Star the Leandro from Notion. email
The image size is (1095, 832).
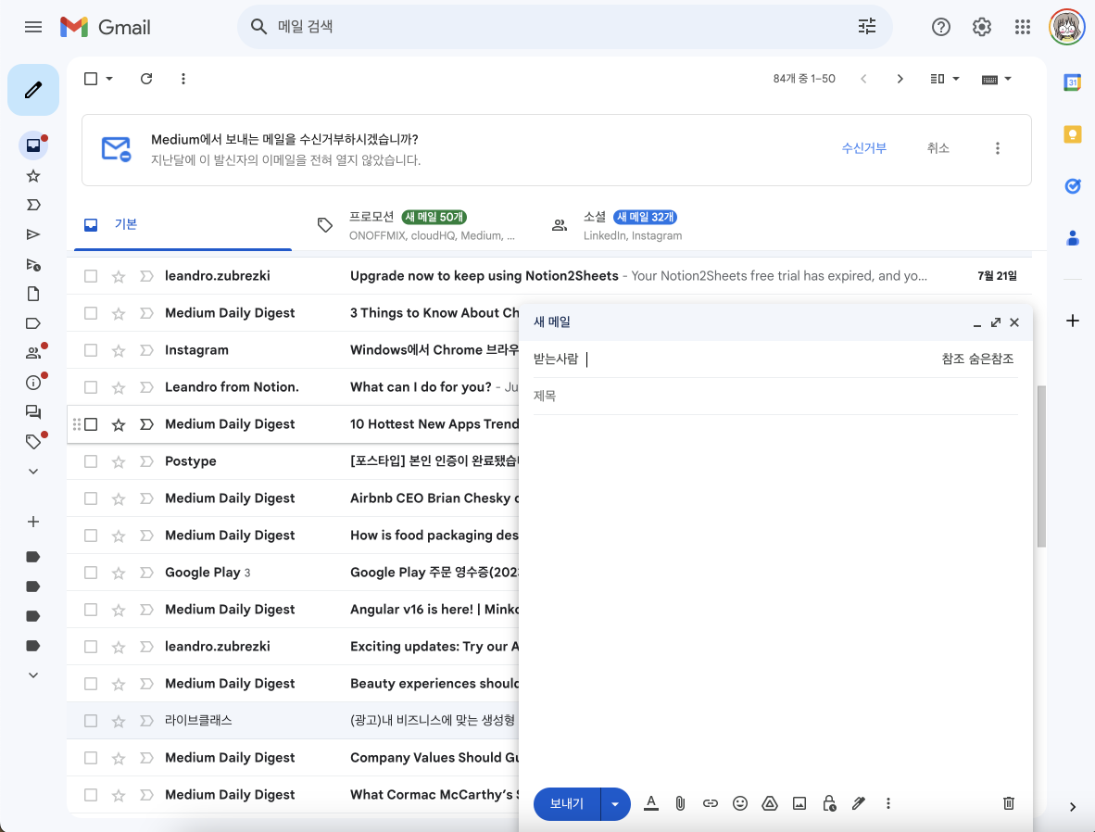[119, 387]
